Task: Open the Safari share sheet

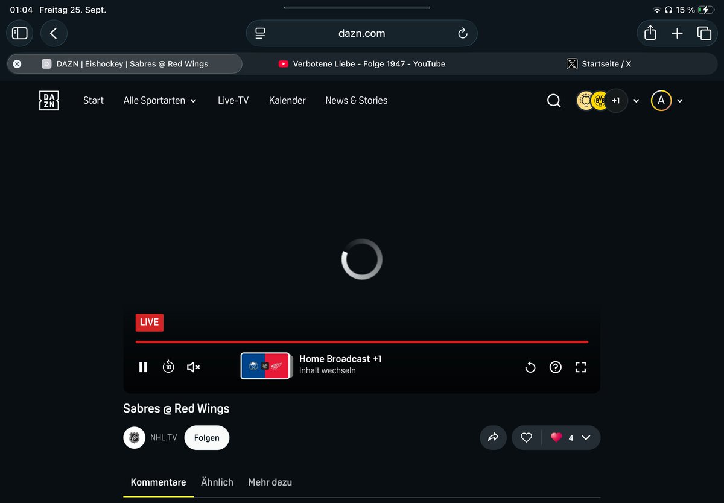Action: point(650,33)
